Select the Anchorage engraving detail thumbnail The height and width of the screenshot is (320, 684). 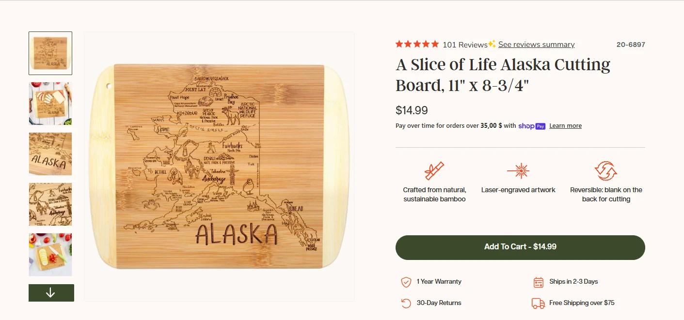(50, 204)
